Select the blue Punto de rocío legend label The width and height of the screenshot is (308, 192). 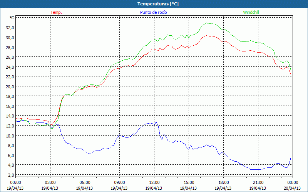pos(153,12)
